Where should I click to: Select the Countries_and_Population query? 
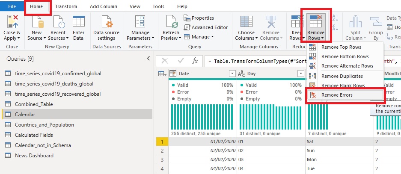coord(77,125)
